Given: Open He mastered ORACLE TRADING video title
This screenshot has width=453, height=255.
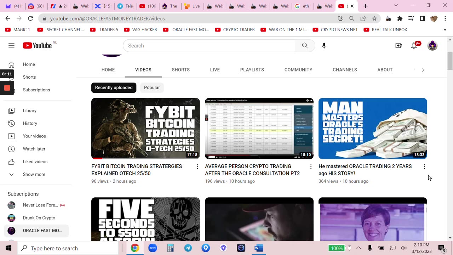Looking at the screenshot, I should 365,170.
